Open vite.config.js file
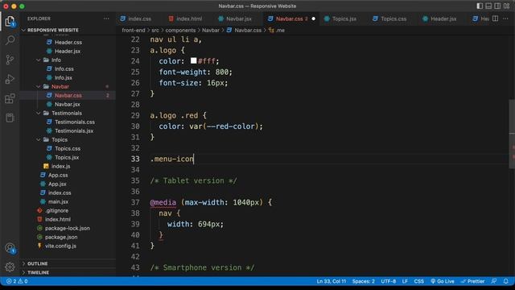Screen dimensions: 515x290 click(x=60, y=246)
